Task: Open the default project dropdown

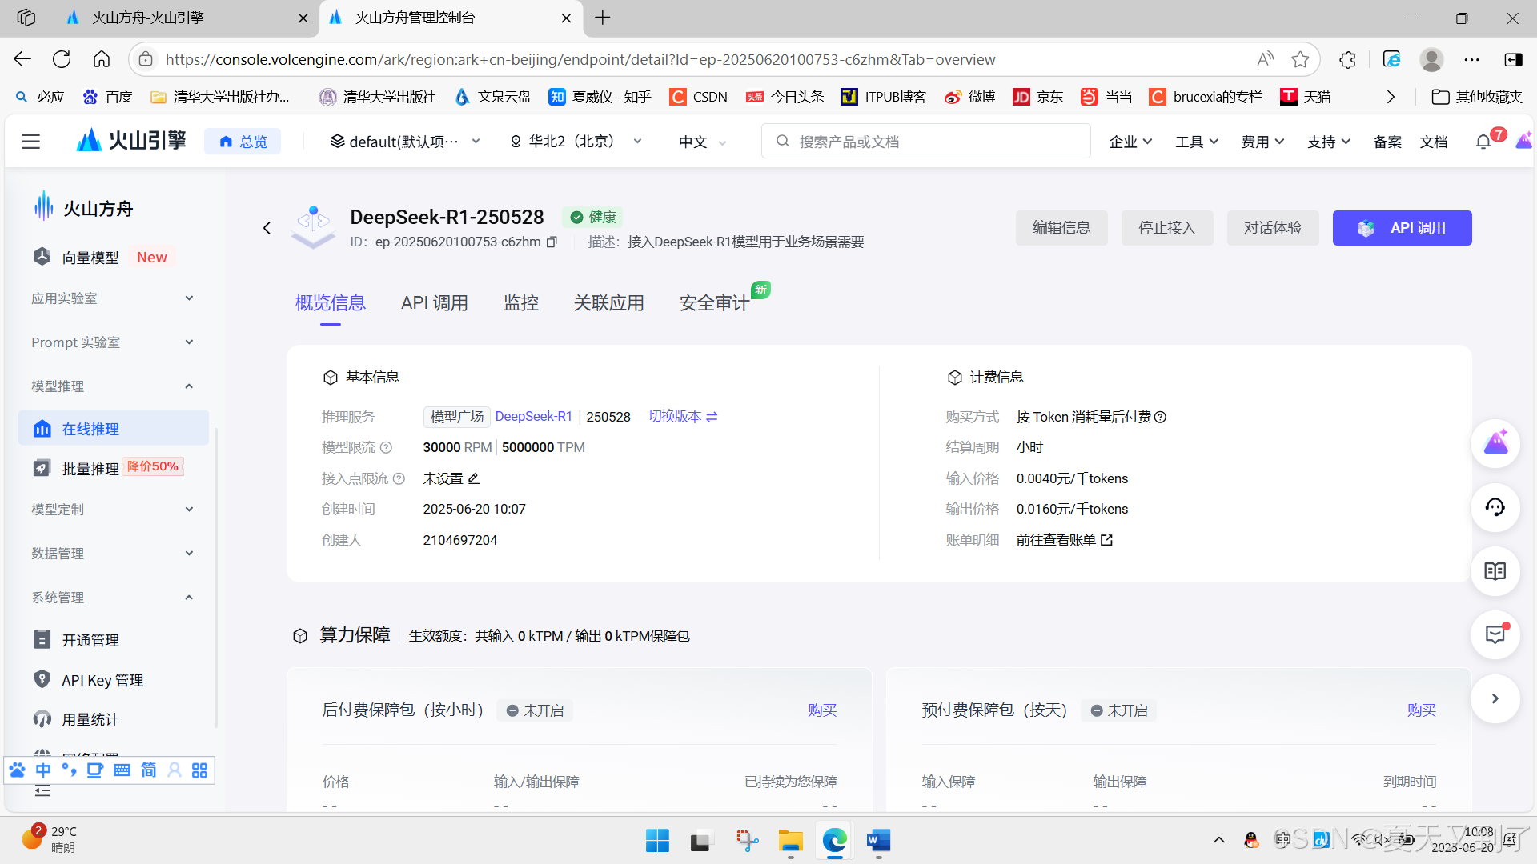Action: (405, 142)
